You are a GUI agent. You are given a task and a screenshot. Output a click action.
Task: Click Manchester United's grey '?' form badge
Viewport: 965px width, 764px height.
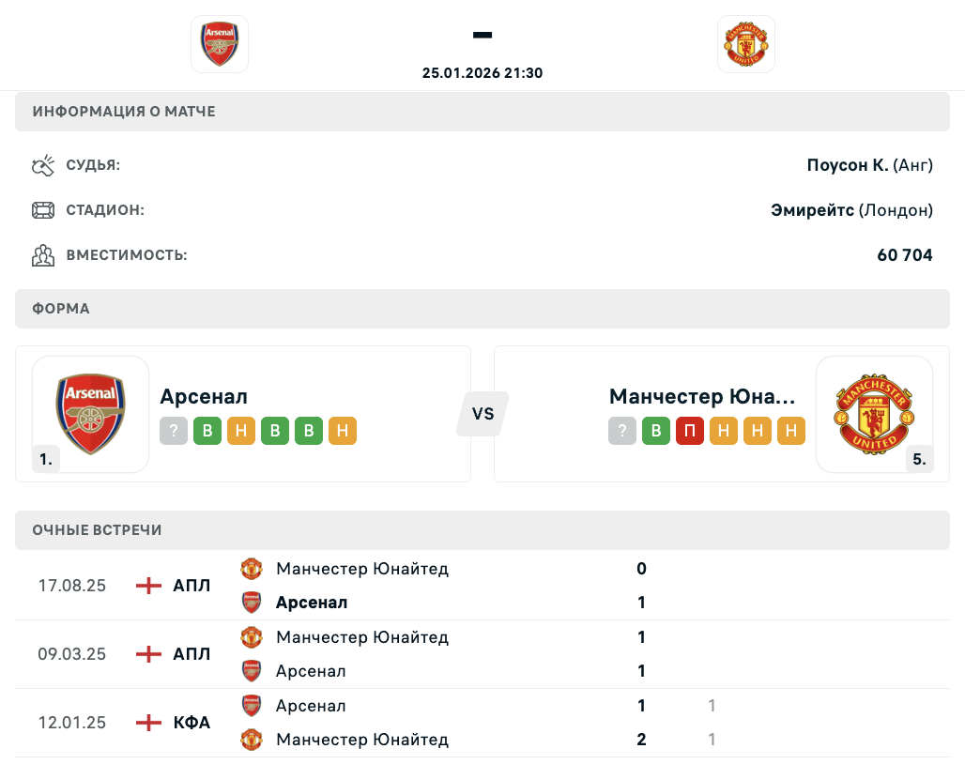click(622, 431)
